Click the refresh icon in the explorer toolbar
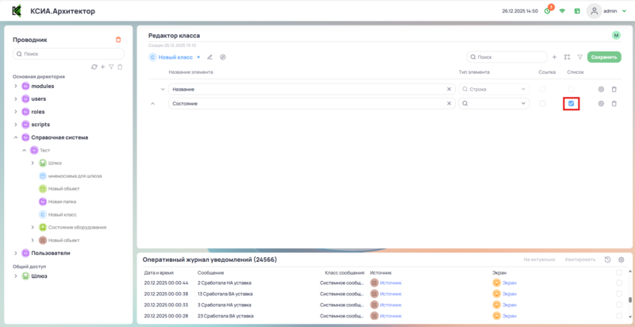Image resolution: width=635 pixels, height=327 pixels. click(94, 67)
